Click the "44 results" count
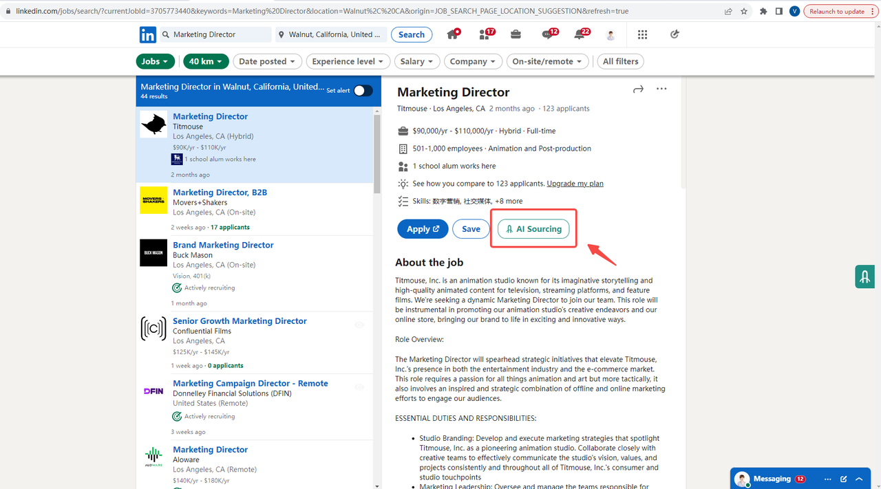 [x=154, y=97]
